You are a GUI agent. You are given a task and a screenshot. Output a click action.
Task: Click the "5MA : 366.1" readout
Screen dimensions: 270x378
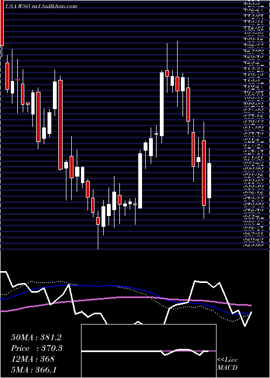(x=33, y=369)
